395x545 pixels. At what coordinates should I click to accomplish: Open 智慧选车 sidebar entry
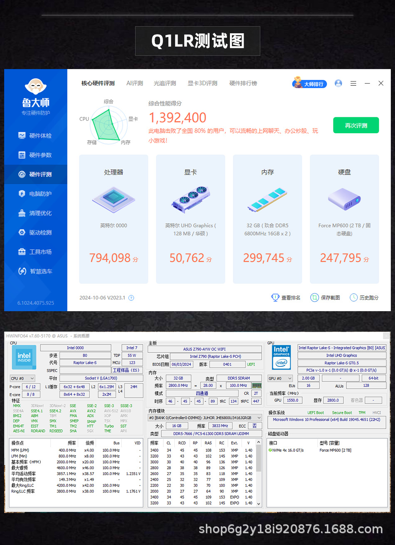click(35, 271)
